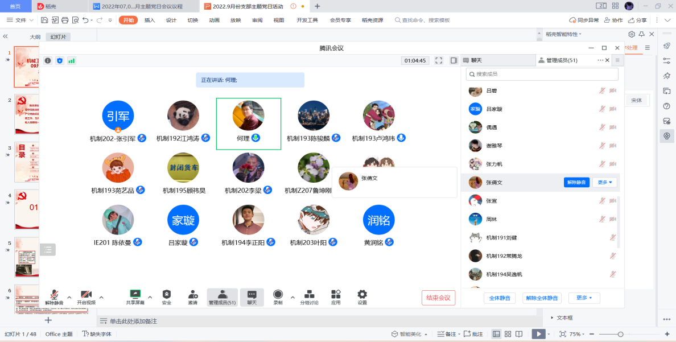Click the 搜索成员 search field
This screenshot has height=342, width=676.
(x=542, y=74)
